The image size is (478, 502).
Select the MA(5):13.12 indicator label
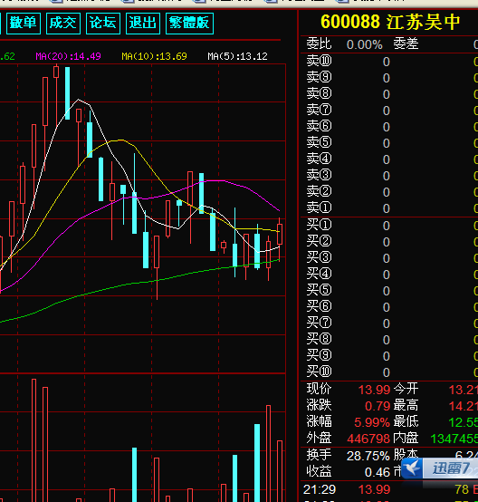[237, 57]
